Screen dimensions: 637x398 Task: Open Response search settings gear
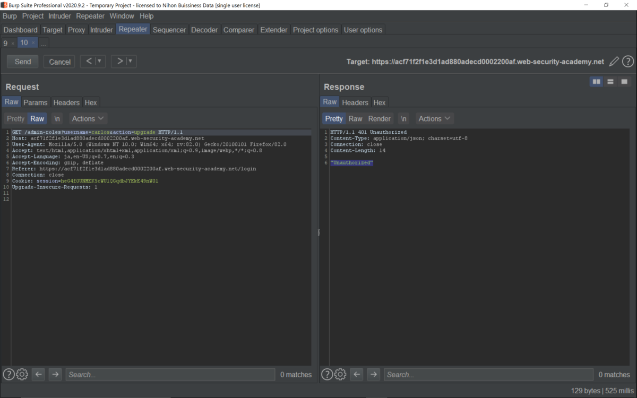coord(340,374)
